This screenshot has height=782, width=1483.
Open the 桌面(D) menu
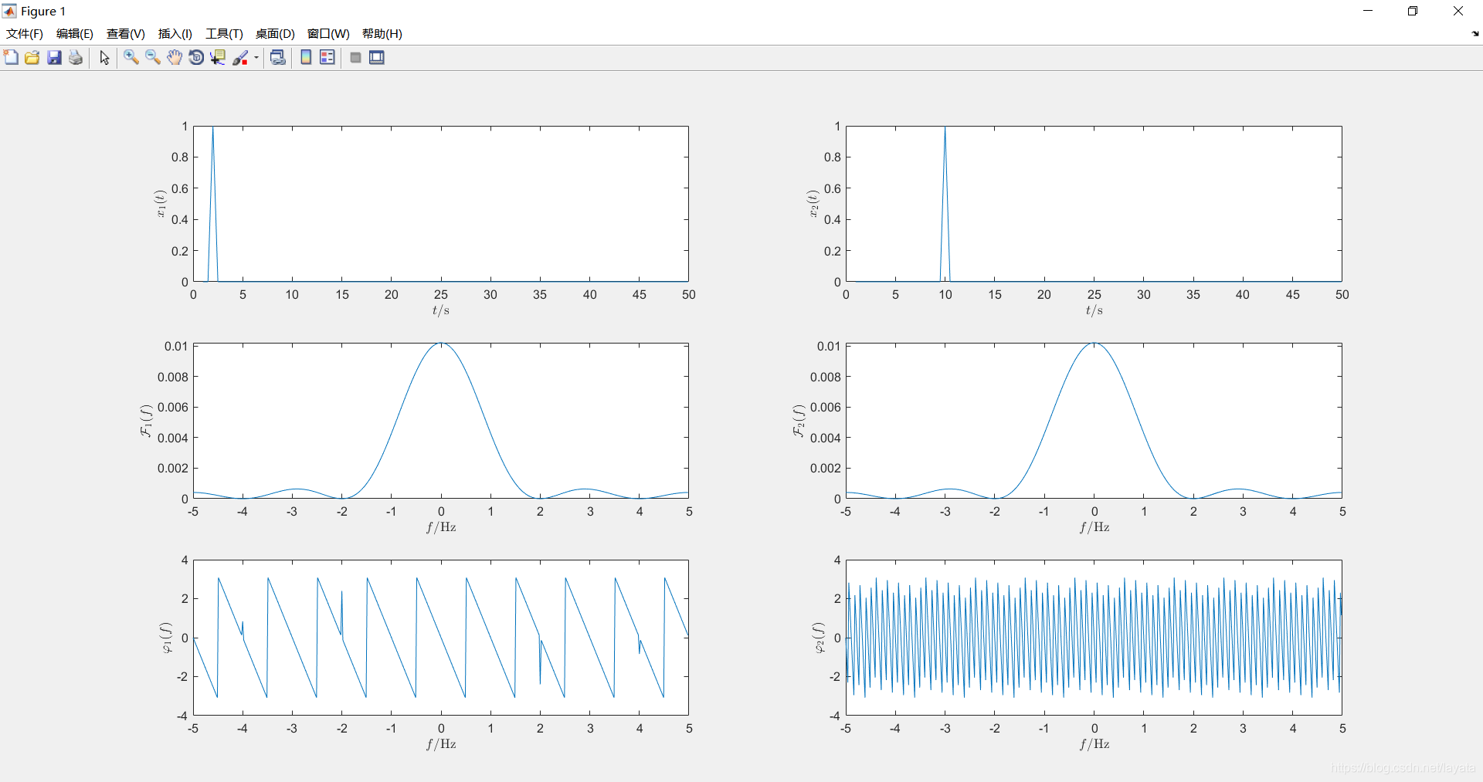pyautogui.click(x=275, y=34)
